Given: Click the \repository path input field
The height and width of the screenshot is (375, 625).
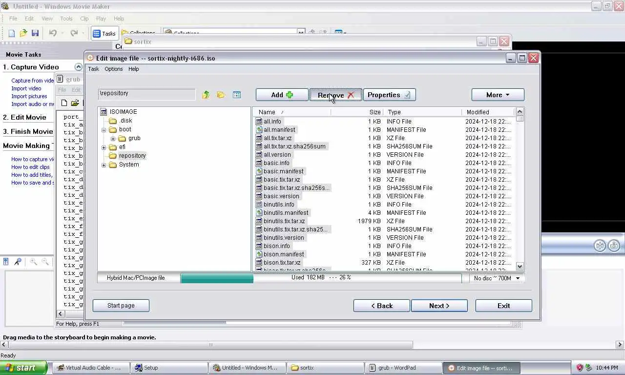Looking at the screenshot, I should click(x=146, y=94).
